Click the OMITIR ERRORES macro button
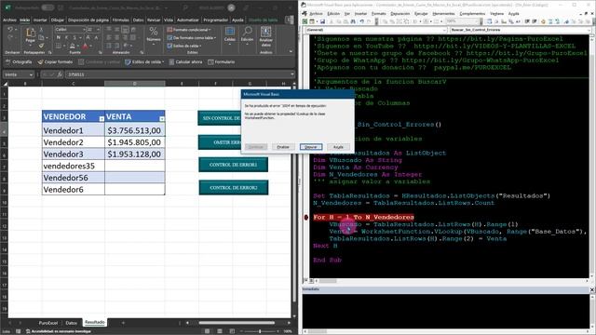The height and width of the screenshot is (335, 596). click(x=220, y=142)
